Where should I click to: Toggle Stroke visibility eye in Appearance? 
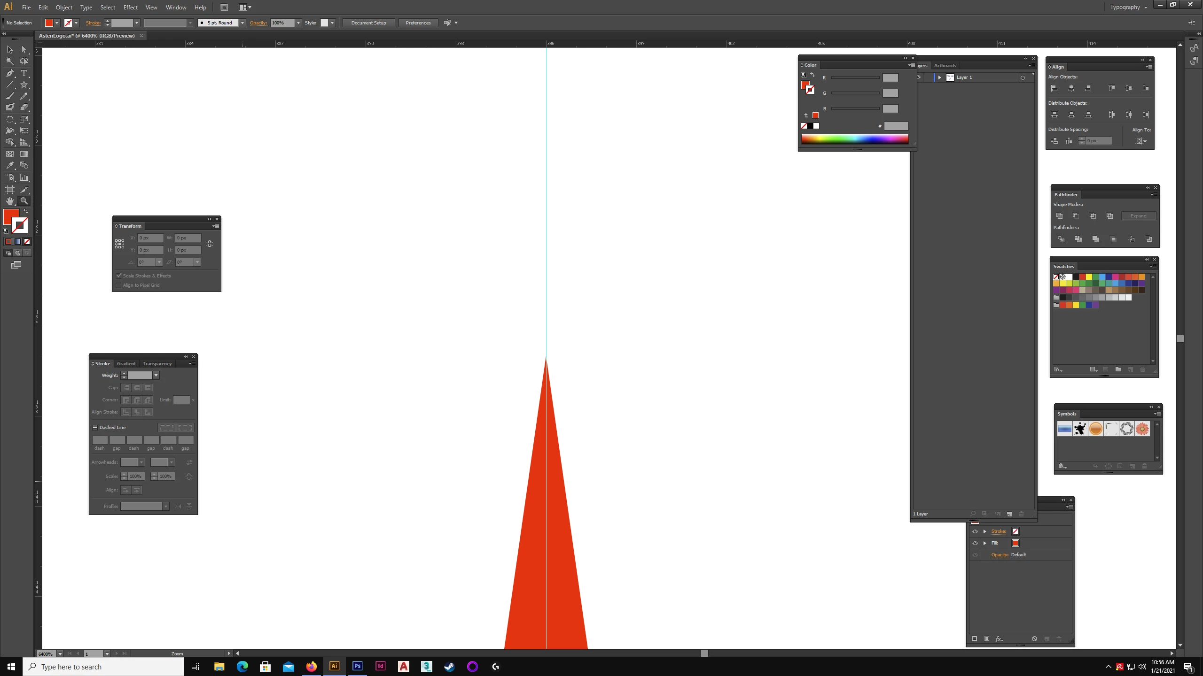(975, 531)
